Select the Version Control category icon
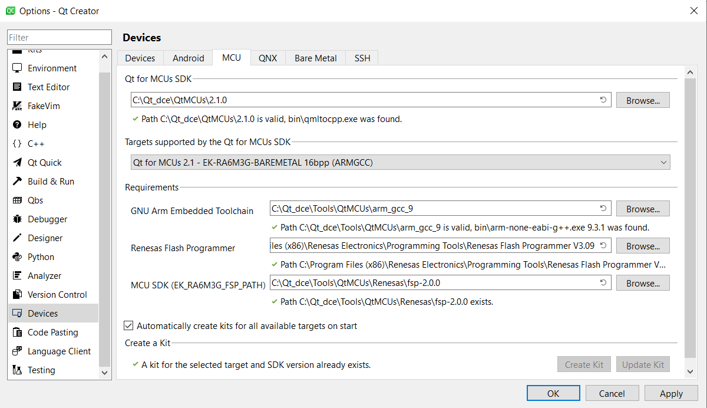707x408 pixels. click(17, 295)
